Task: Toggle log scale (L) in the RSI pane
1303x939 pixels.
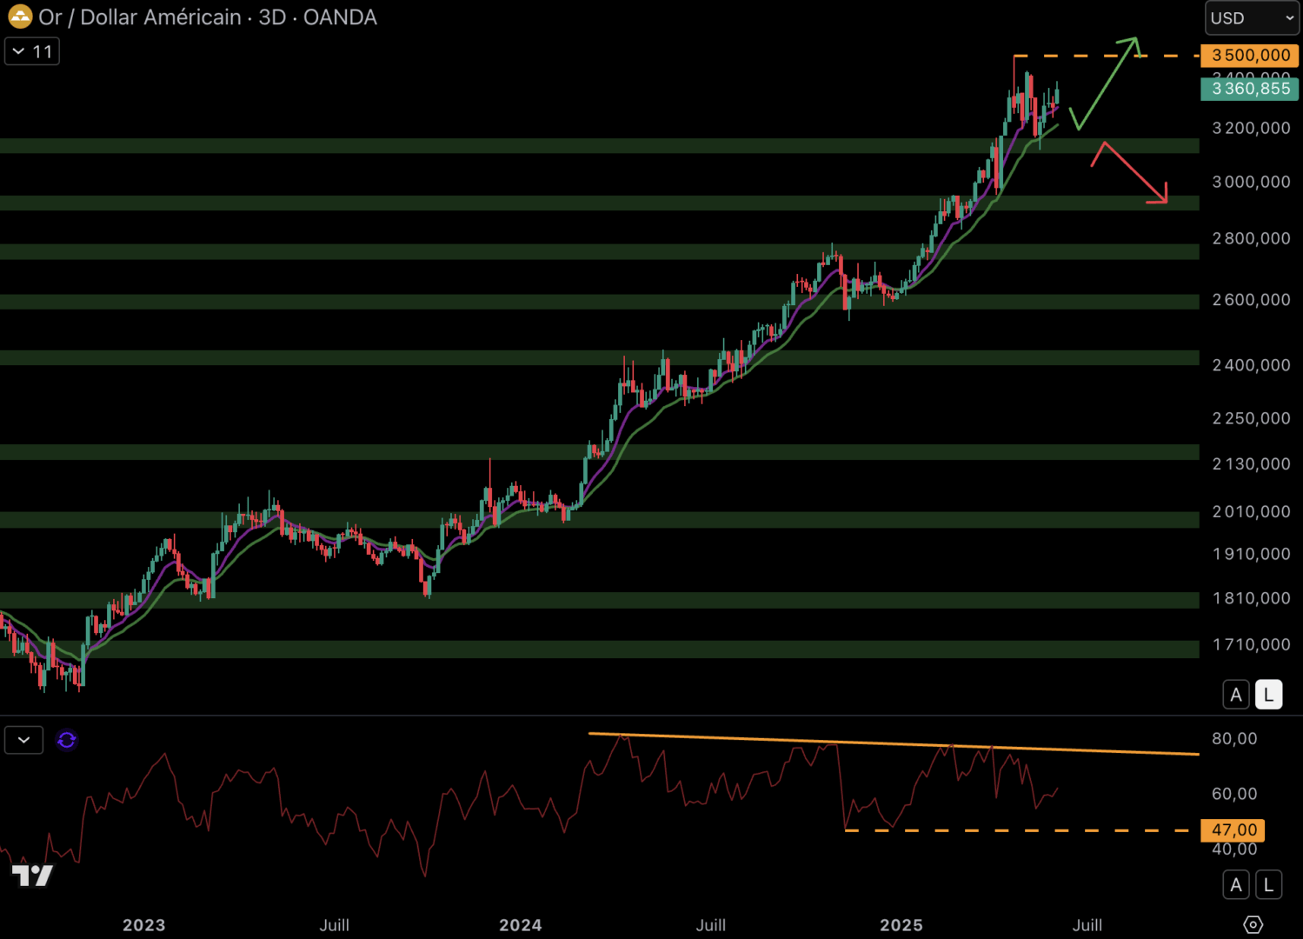Action: click(1268, 885)
